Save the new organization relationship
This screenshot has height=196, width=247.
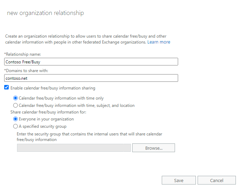(x=179, y=180)
